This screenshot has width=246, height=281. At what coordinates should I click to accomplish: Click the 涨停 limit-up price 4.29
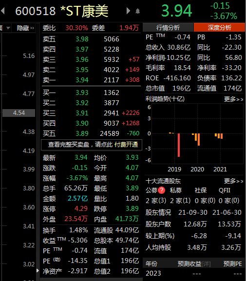click(81, 208)
